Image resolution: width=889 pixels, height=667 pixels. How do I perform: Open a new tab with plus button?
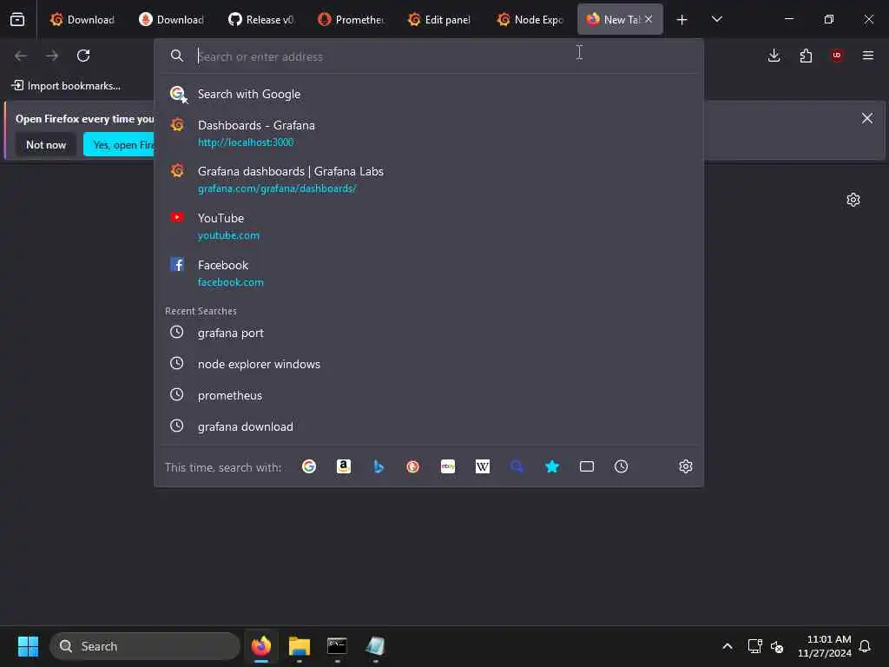pos(682,20)
